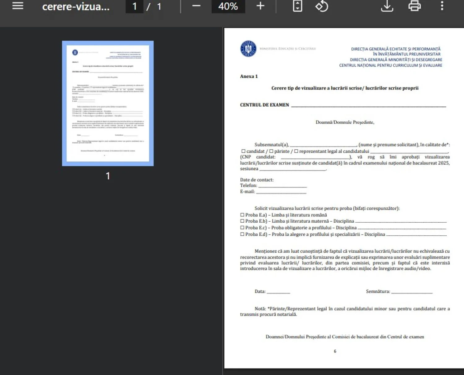
Task: Click the CENTRUL DE EXAMEN label
Action: point(264,105)
